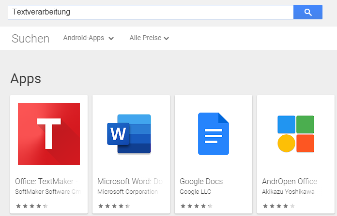Image resolution: width=337 pixels, height=216 pixels.
Task: Open the AndrOpen Office app icon
Action: coord(296,134)
